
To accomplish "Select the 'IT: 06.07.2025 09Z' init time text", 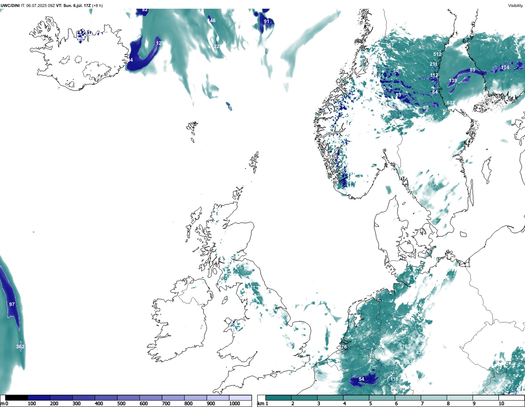I will (38, 6).
